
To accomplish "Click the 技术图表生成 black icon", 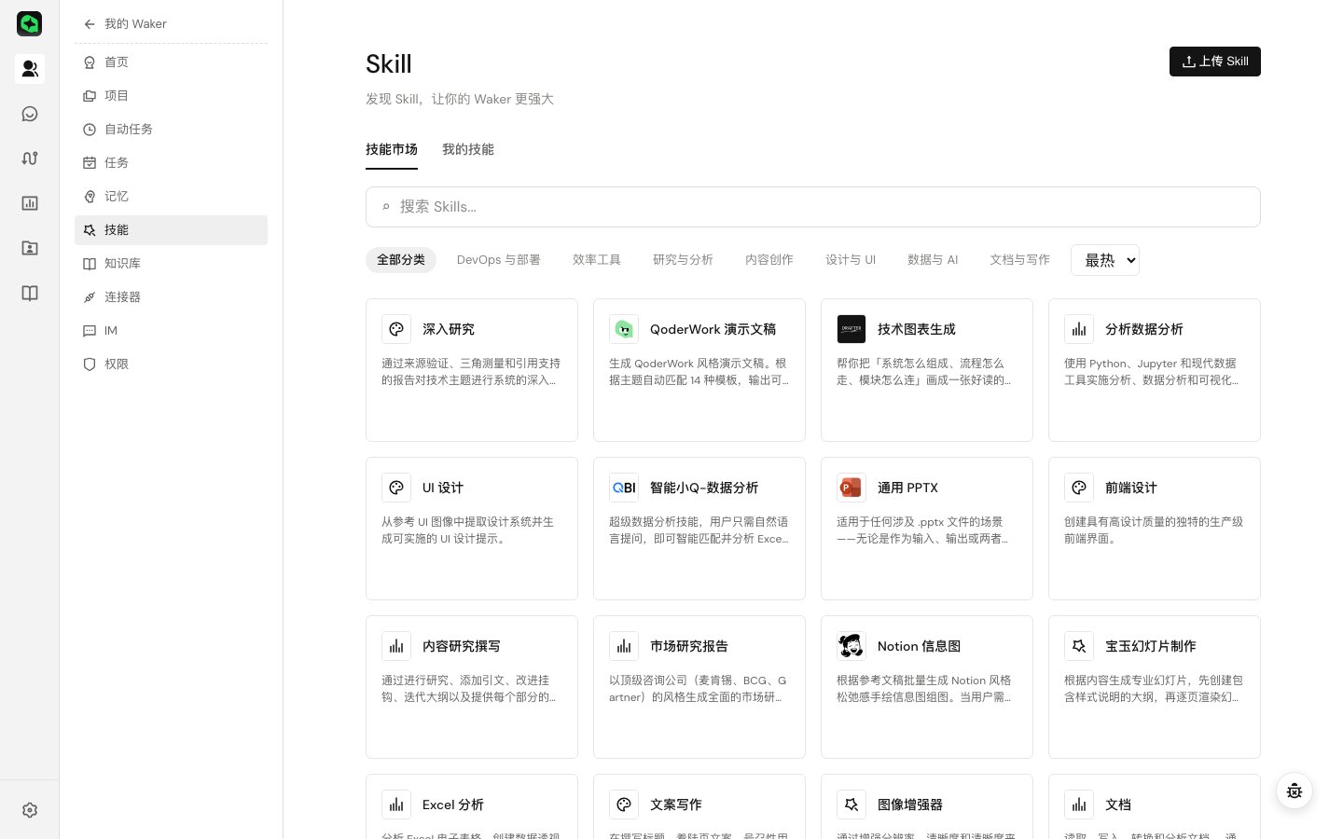I will pyautogui.click(x=851, y=329).
